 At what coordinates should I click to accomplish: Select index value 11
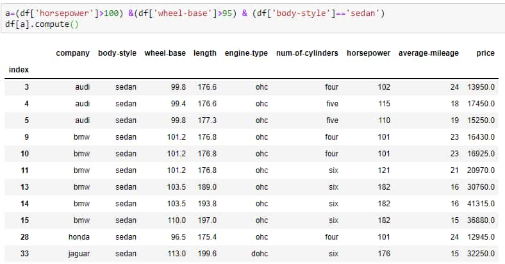tap(25, 170)
